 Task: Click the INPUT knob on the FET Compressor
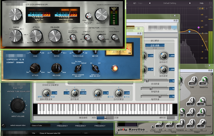(x=16, y=15)
